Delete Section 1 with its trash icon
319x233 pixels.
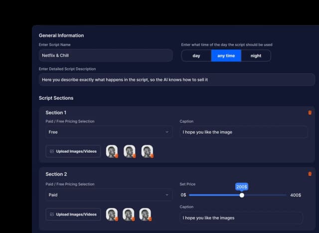click(x=310, y=113)
